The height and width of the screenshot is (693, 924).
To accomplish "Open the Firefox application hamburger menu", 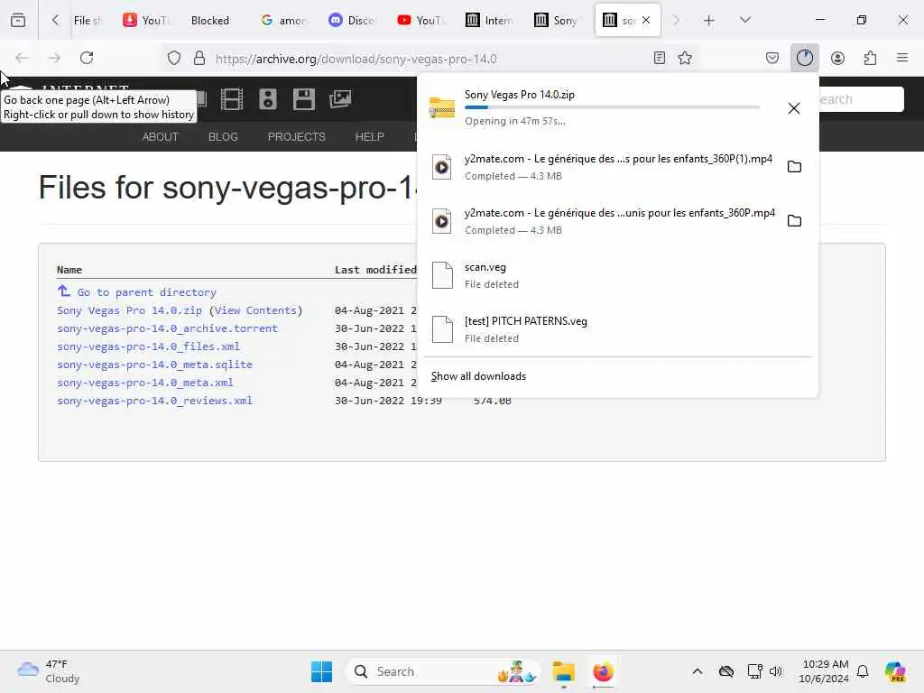I will click(902, 58).
